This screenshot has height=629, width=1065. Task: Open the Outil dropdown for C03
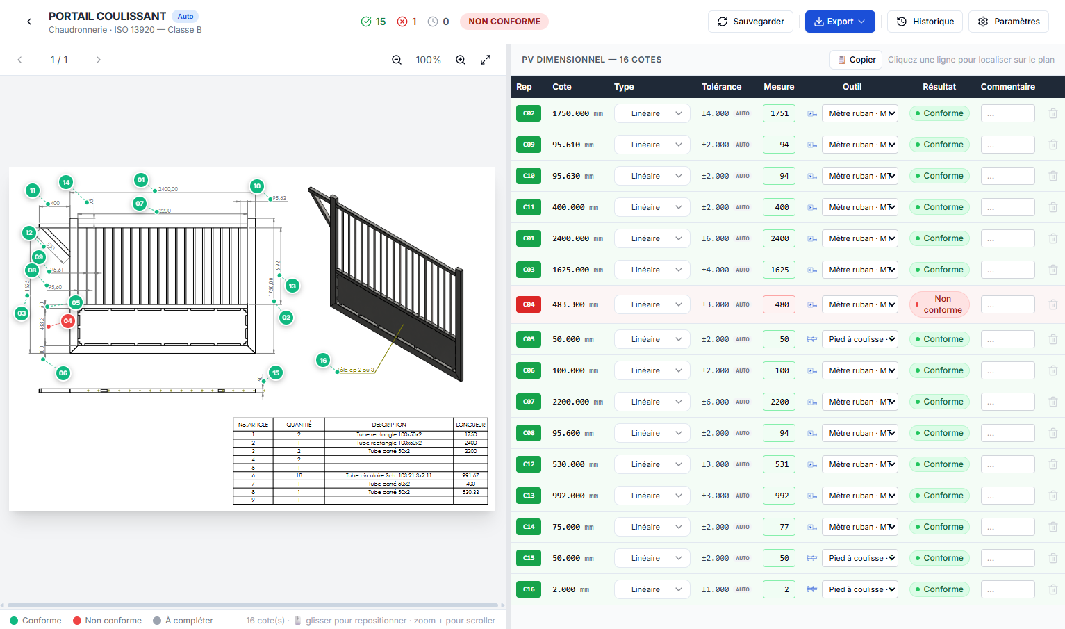859,270
